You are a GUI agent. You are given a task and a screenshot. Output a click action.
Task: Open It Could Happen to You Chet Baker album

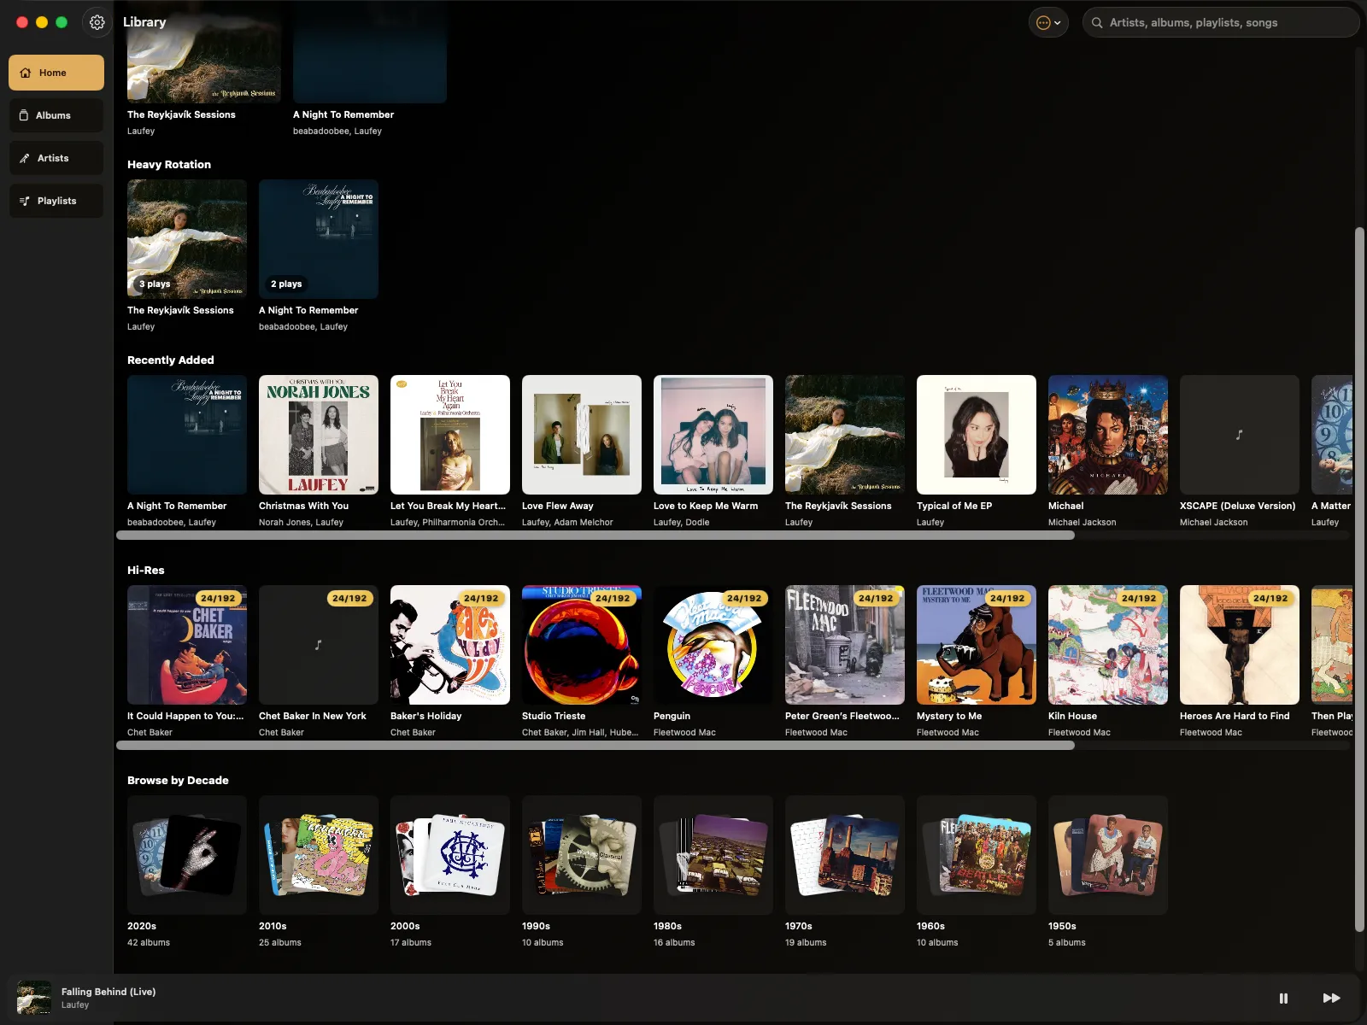tap(187, 645)
